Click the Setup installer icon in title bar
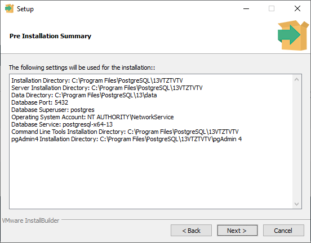This screenshot has height=243, width=311. [x=10, y=8]
